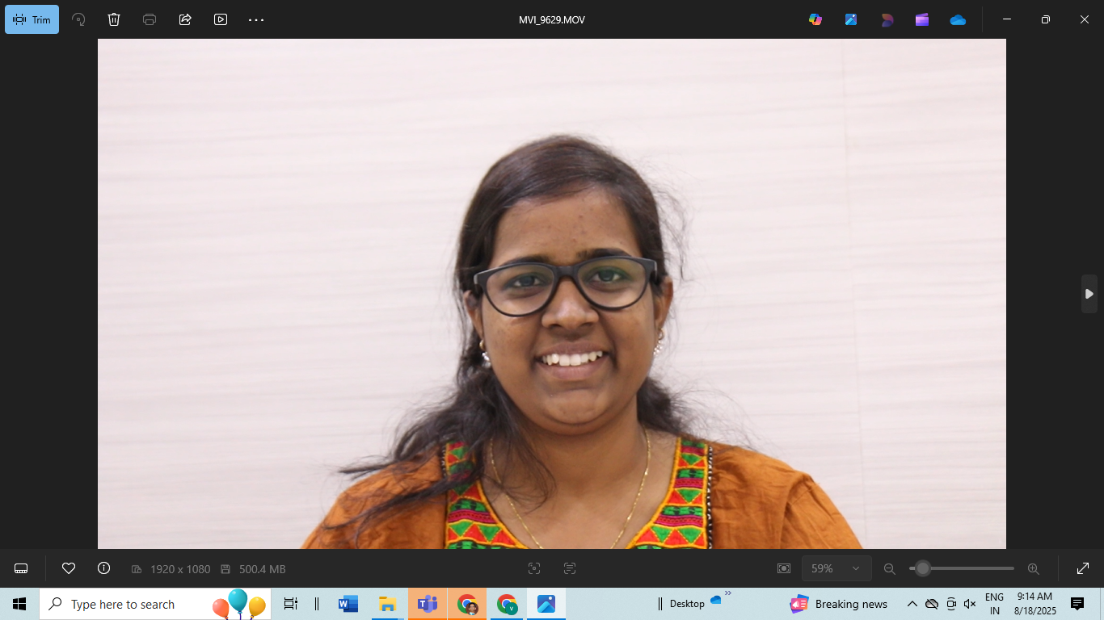This screenshot has height=620, width=1104.
Task: Open Clipchamp video editor icon
Action: pyautogui.click(x=922, y=19)
